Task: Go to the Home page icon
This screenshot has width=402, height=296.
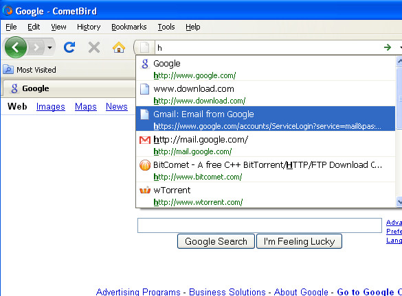Action: pos(119,47)
